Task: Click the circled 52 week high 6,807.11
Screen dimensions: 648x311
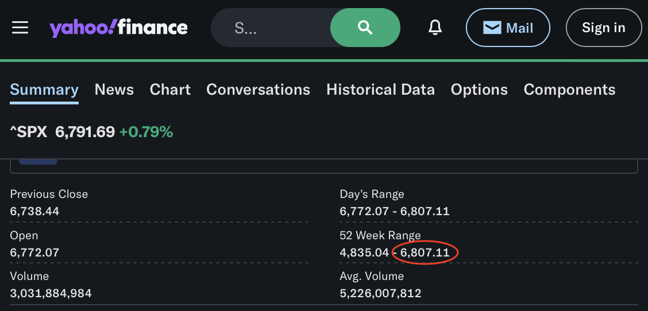Action: (x=425, y=252)
